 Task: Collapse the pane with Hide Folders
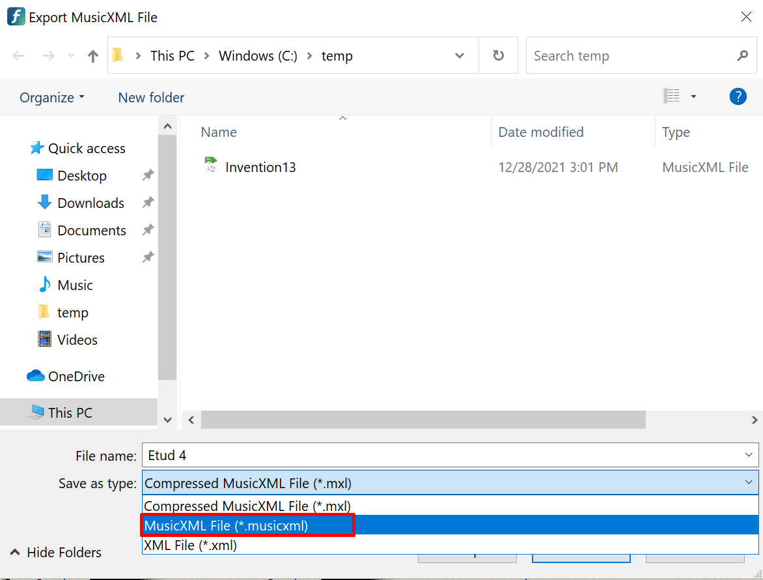56,553
